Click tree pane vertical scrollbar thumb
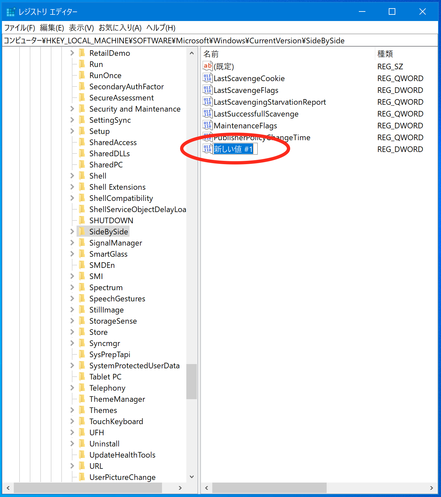Viewport: 441px width, 497px height. point(192,381)
